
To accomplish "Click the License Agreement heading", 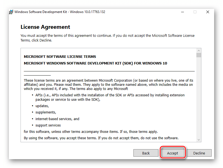I will click(45, 27).
